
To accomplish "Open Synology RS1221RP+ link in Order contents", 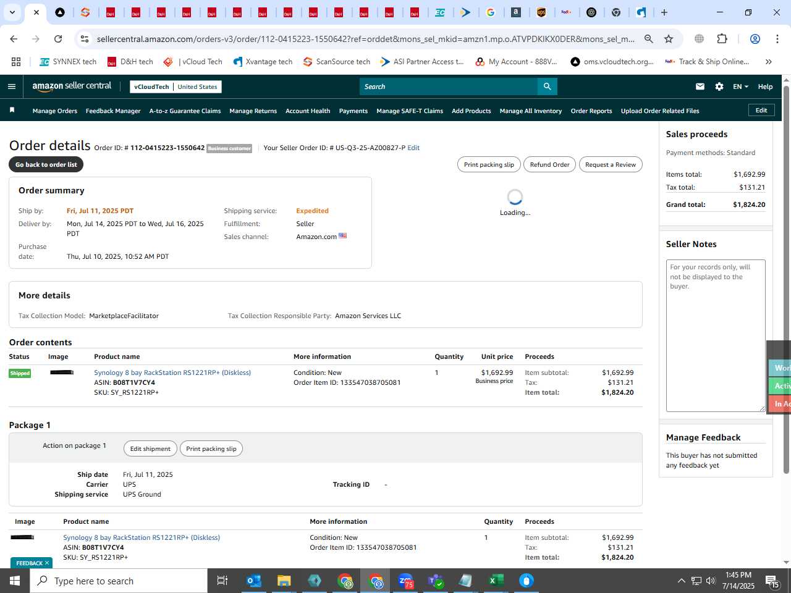I will (x=172, y=372).
